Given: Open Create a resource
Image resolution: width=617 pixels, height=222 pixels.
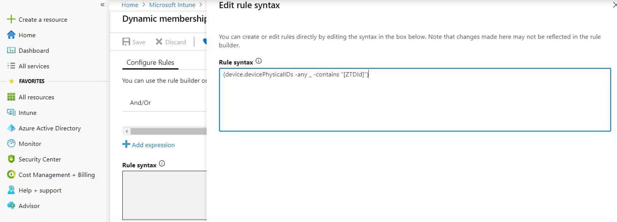Looking at the screenshot, I should point(43,19).
